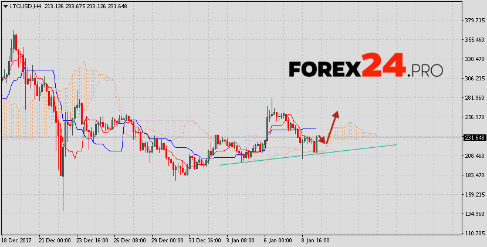The height and width of the screenshot is (247, 487).
Task: Click the current price tag 231.648
Action: (x=474, y=138)
